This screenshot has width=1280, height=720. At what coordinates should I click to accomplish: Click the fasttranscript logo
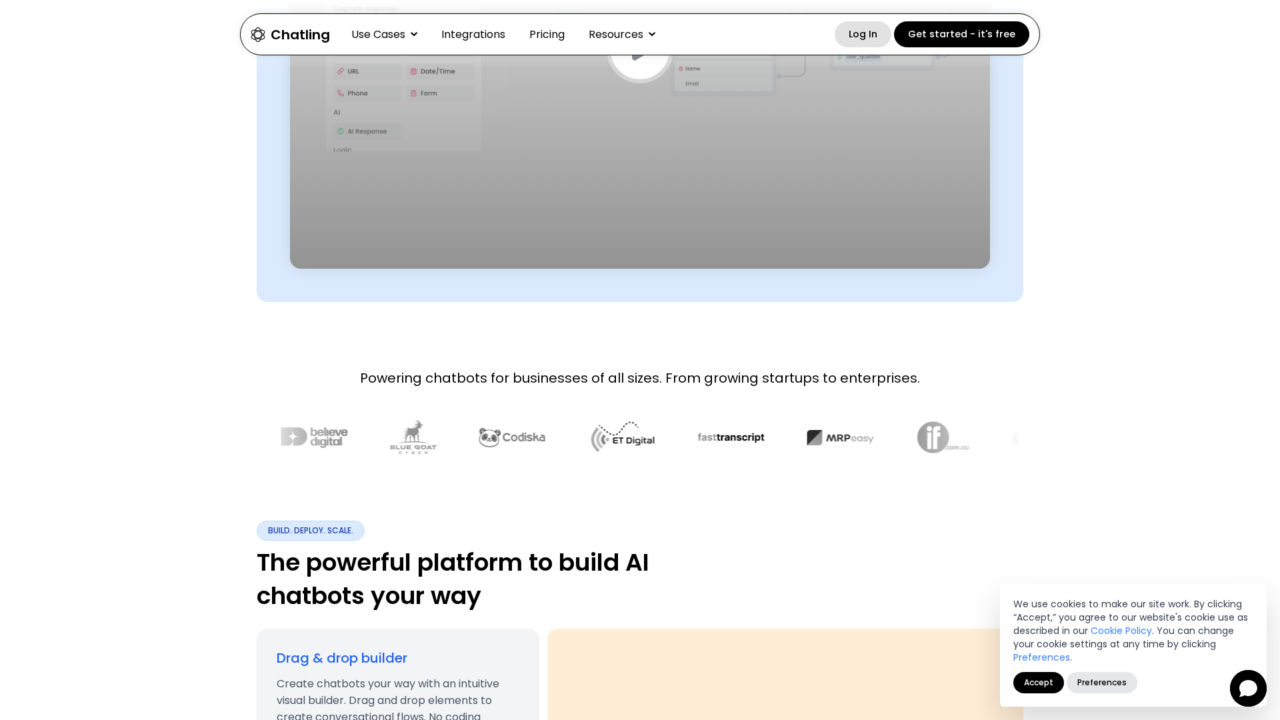click(x=731, y=437)
